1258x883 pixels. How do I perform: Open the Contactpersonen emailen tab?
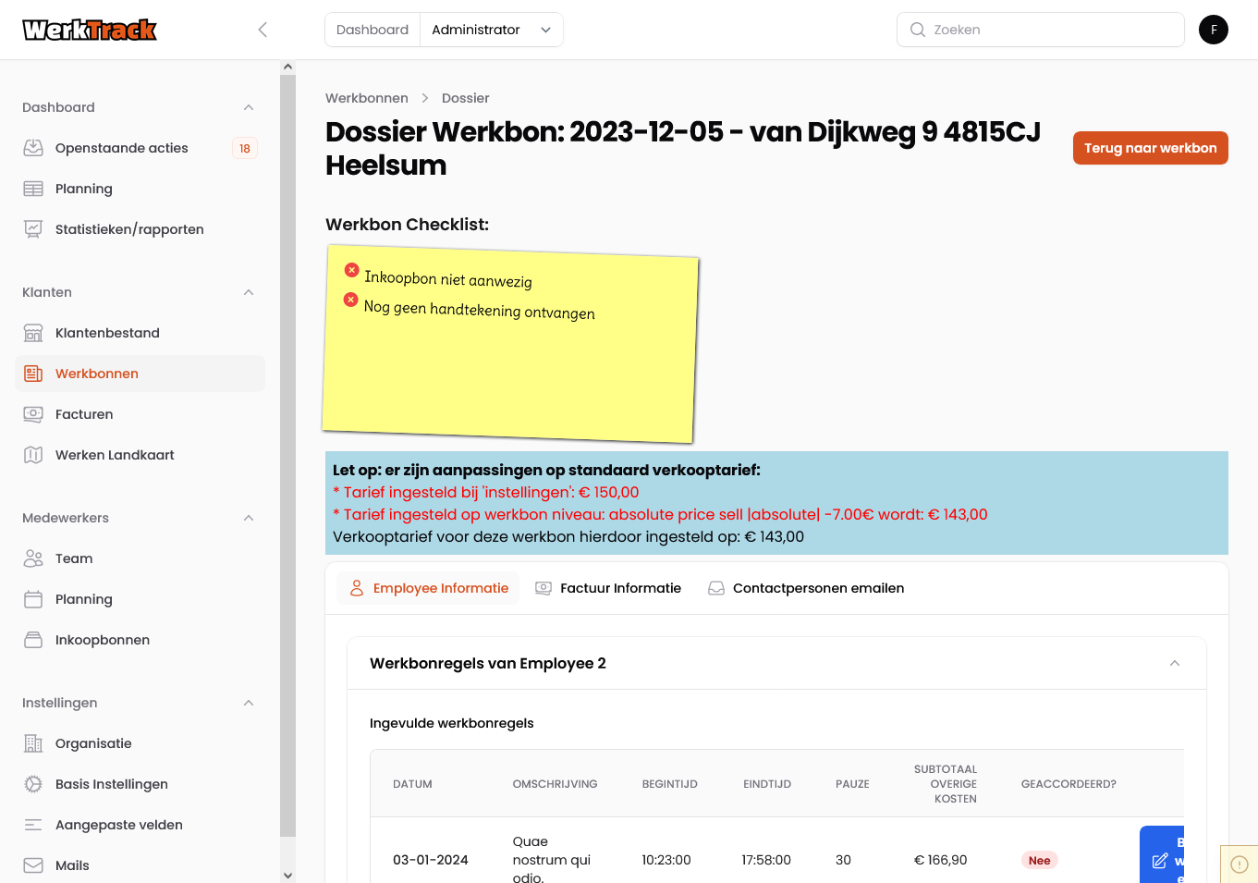click(805, 588)
